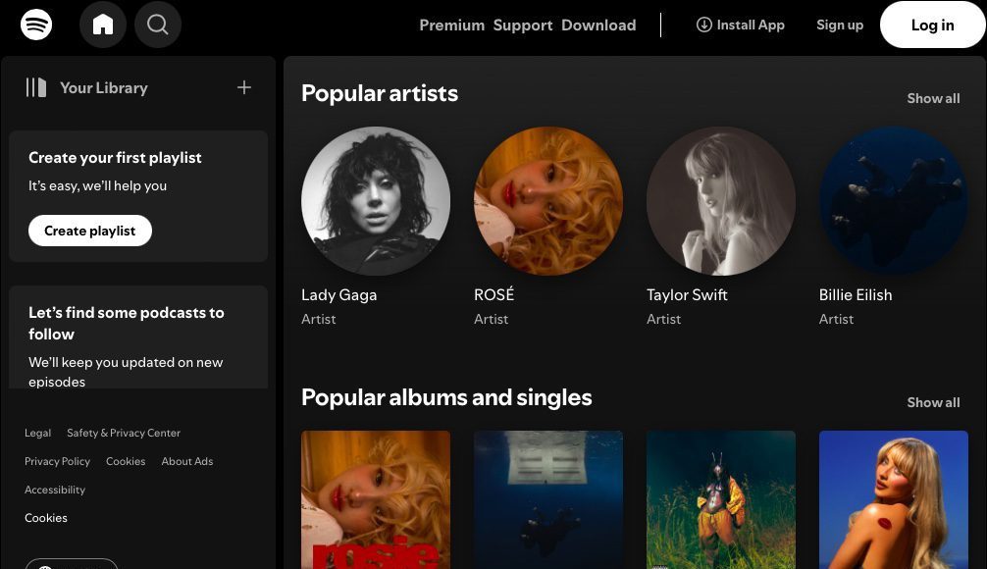Click the Taylor Swift name text
The image size is (987, 569).
coord(687,294)
